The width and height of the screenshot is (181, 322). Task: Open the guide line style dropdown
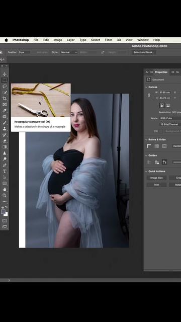tap(176, 162)
